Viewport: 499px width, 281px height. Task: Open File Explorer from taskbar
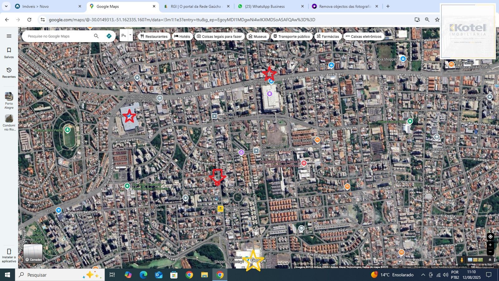(204, 275)
